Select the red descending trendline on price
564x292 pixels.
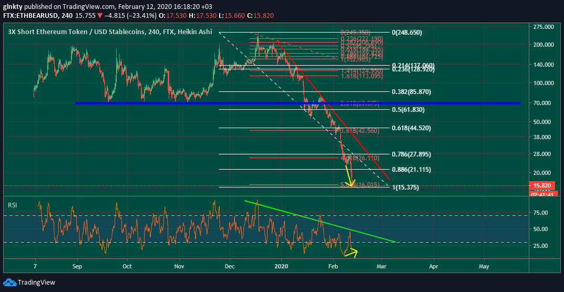point(333,110)
